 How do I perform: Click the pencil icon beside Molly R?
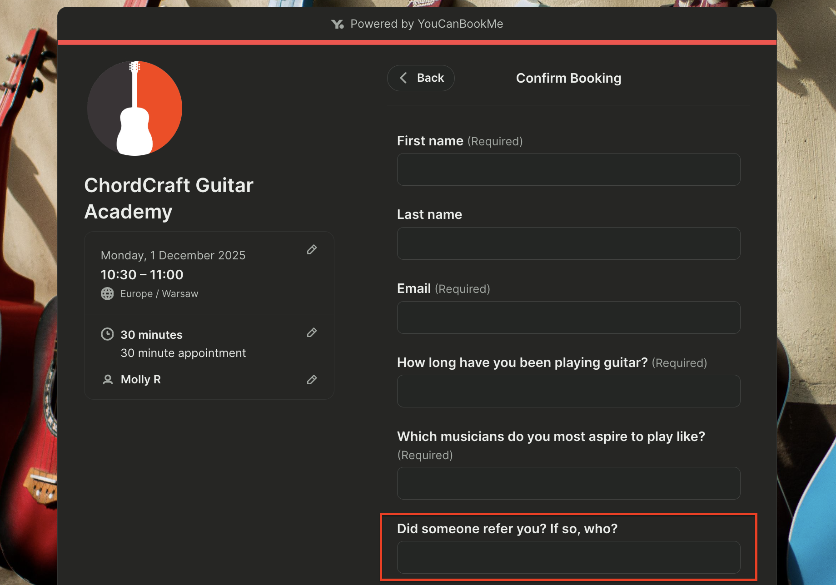[312, 379]
